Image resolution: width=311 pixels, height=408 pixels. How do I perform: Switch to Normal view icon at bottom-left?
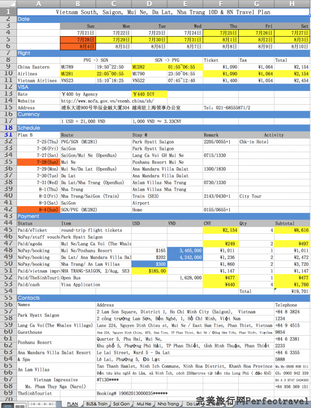tap(8, 406)
